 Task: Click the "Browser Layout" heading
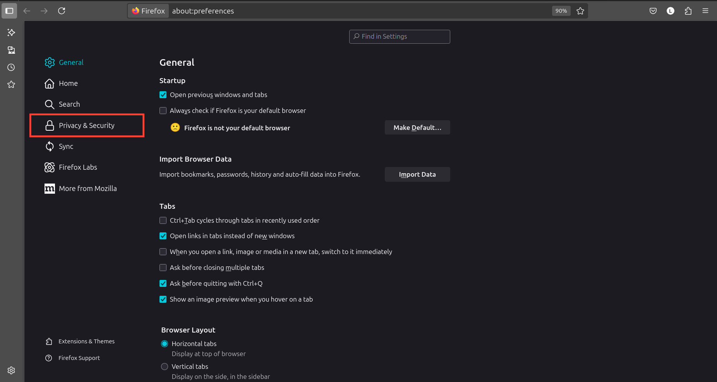click(x=188, y=330)
